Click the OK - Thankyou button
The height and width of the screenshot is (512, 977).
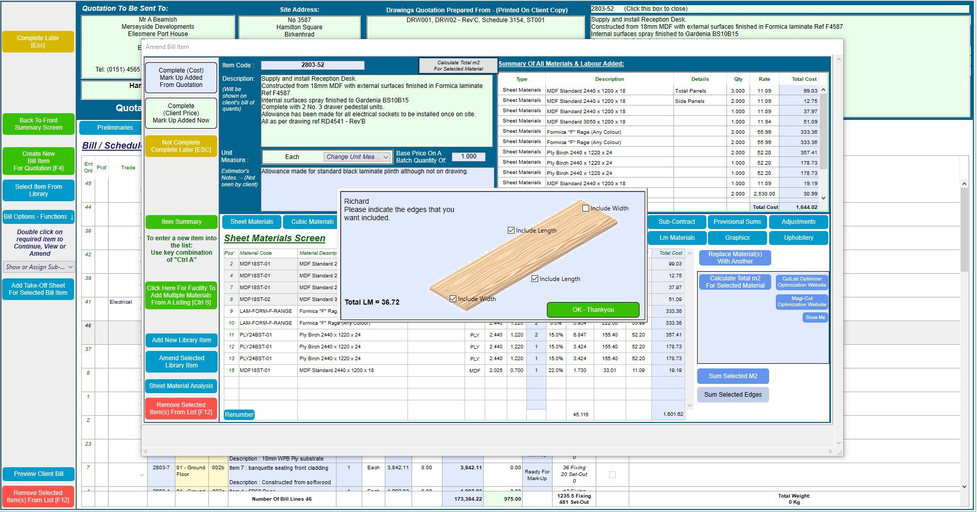point(593,309)
